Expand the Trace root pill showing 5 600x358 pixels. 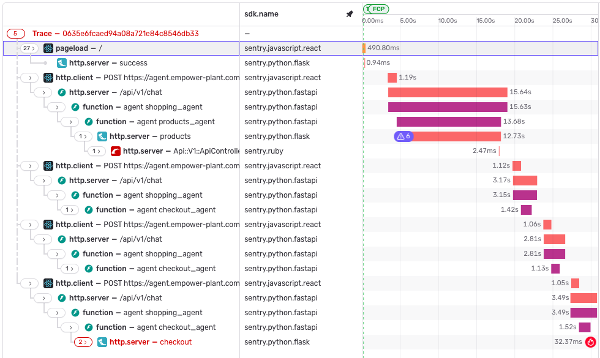point(16,34)
